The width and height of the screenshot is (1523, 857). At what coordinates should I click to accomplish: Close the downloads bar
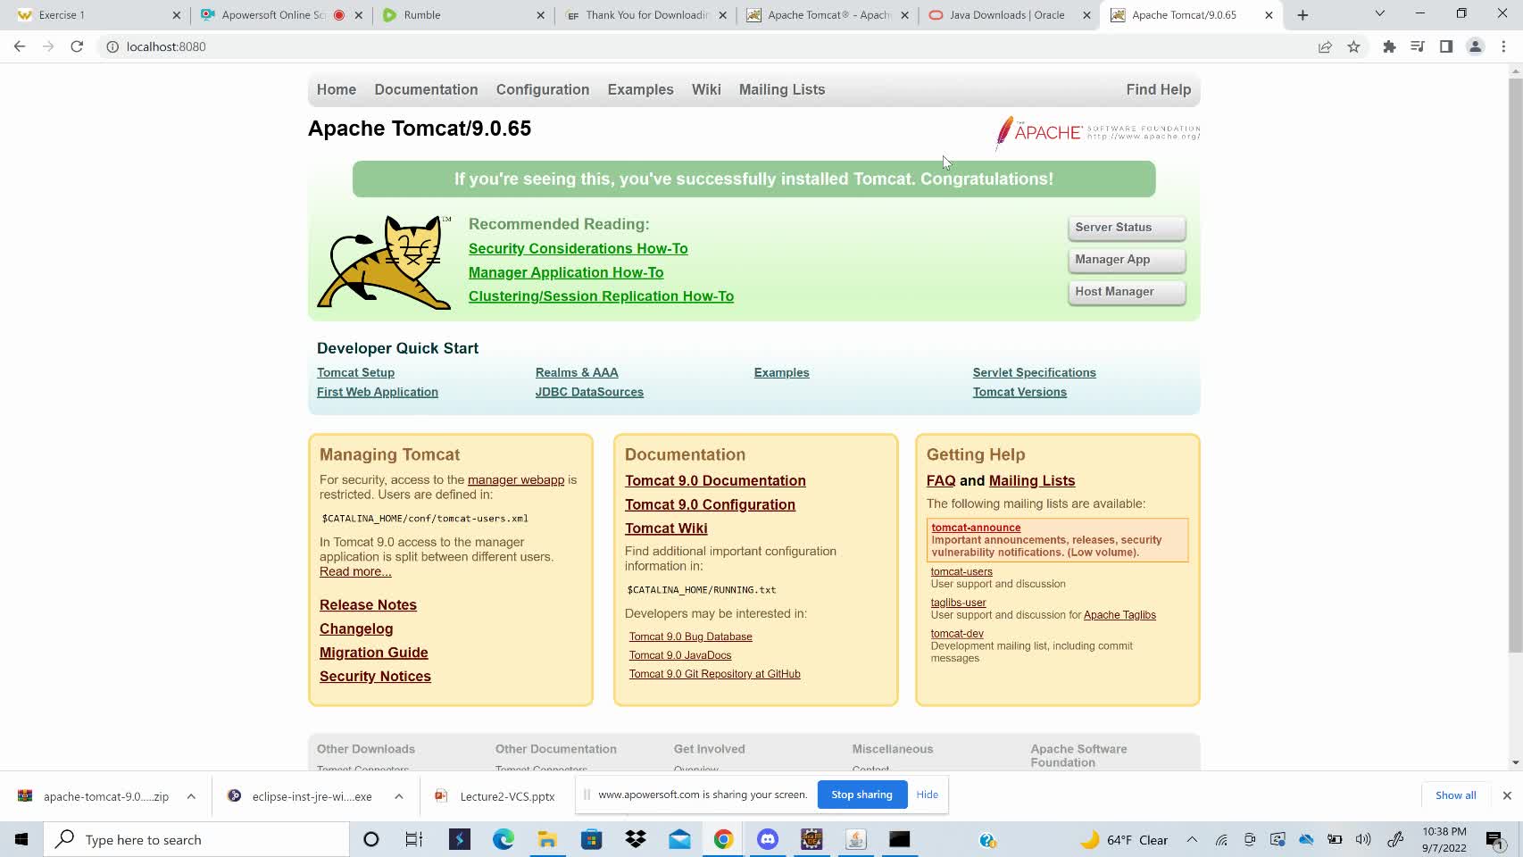coord(1507,795)
